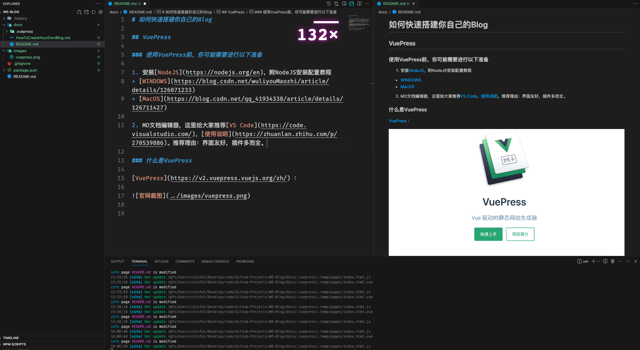Expand the NPM SCRIPTS section
This screenshot has height=350, width=640.
pos(14,344)
